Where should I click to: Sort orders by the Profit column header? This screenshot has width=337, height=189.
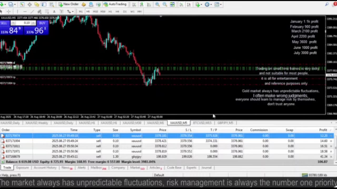(x=323, y=130)
